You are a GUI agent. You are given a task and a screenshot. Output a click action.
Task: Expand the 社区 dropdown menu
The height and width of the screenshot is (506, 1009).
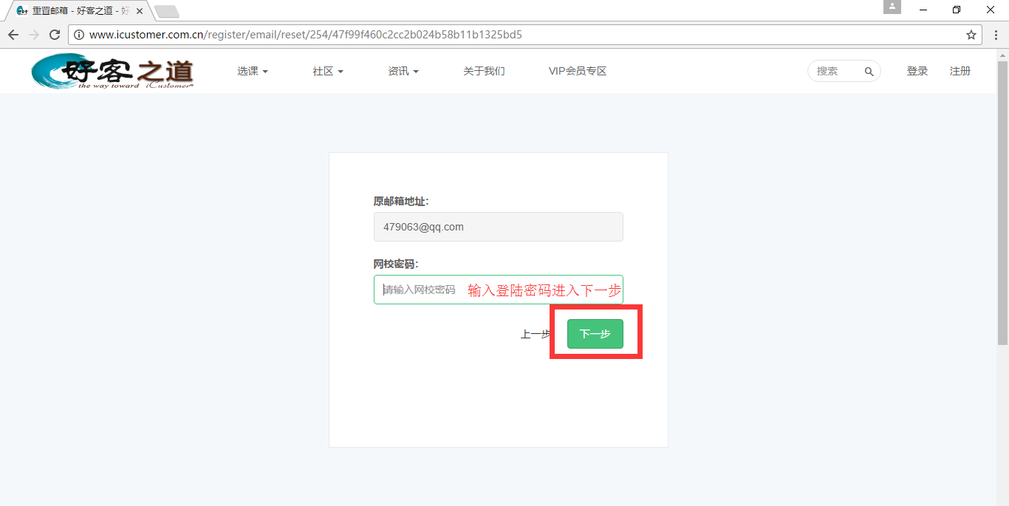(x=327, y=72)
